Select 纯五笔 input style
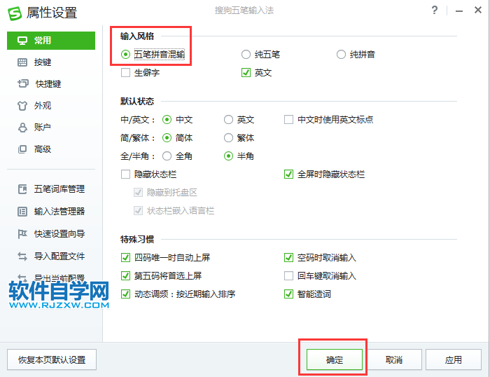Image resolution: width=490 pixels, height=377 pixels. click(x=246, y=55)
